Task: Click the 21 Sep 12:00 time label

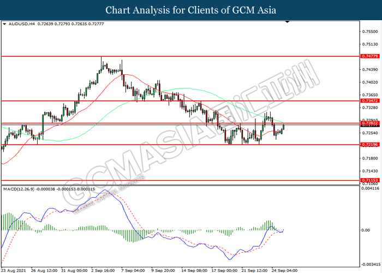Action: pos(255,271)
